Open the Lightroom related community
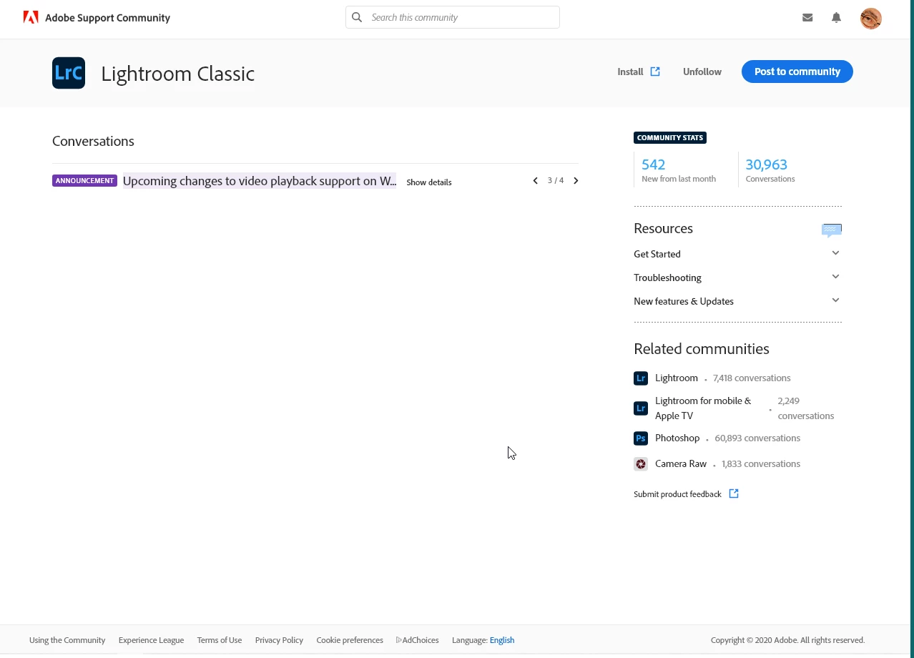This screenshot has height=658, width=914. coord(677,378)
